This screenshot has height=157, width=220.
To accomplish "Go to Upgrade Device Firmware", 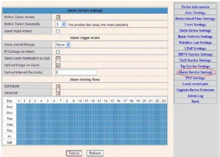I will tap(195, 90).
